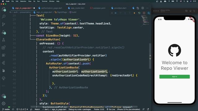Stop the debug session
Viewport: 198px width, 111px height.
pyautogui.click(x=144, y=13)
